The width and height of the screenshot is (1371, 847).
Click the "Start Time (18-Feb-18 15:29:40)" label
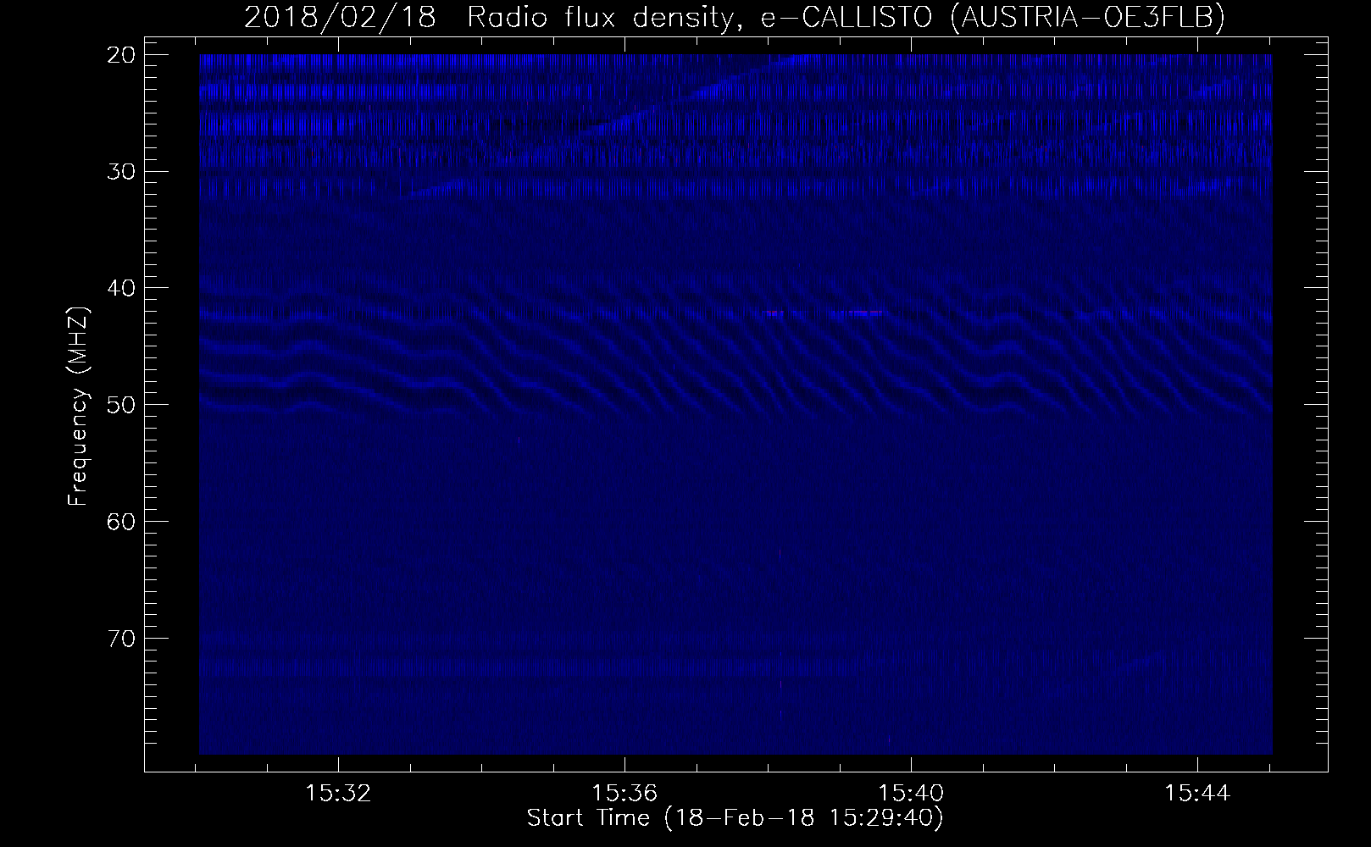click(735, 818)
